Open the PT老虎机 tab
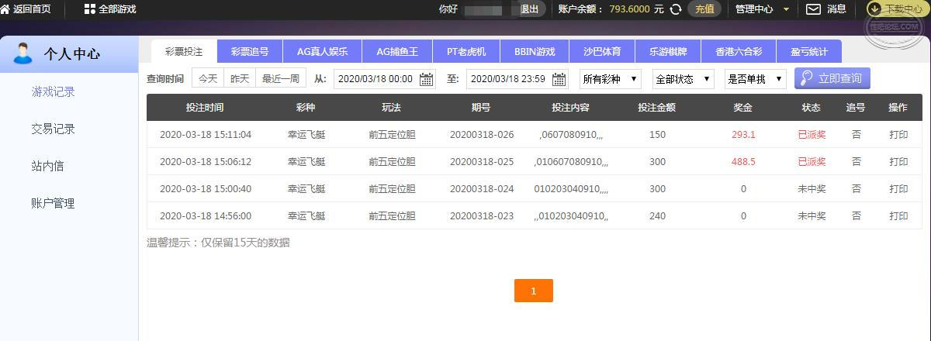931x341 pixels. (x=466, y=52)
